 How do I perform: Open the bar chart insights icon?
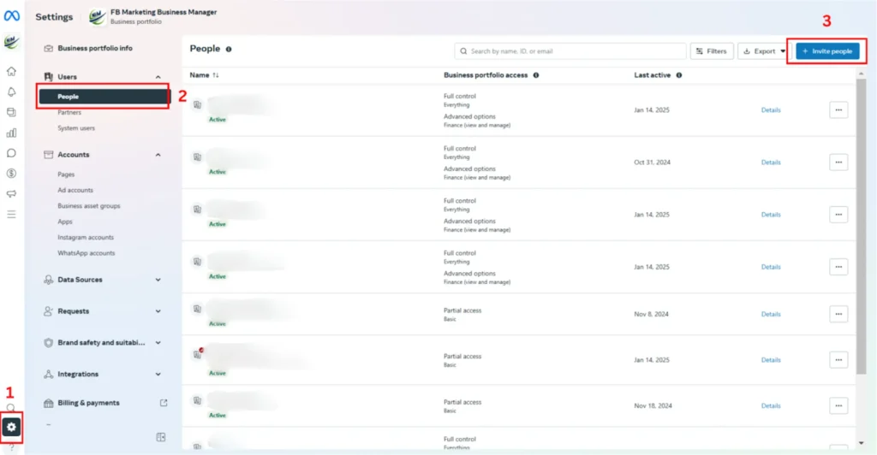pyautogui.click(x=11, y=133)
